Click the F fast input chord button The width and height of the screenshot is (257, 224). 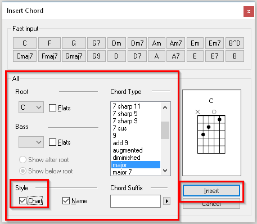point(49,43)
